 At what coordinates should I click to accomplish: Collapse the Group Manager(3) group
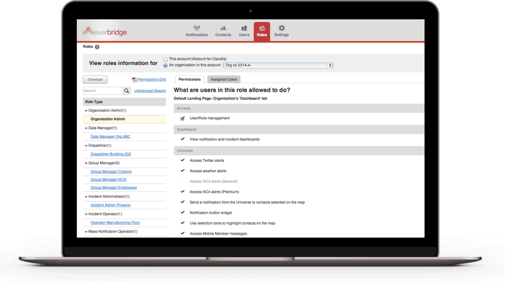click(x=86, y=163)
